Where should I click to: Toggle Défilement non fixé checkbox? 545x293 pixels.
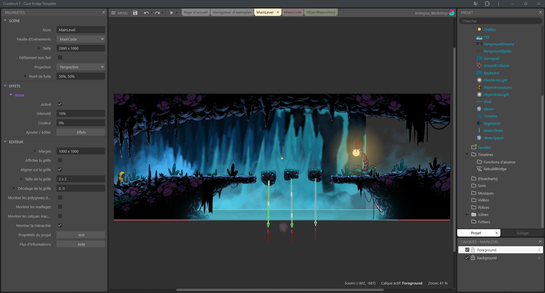[60, 58]
